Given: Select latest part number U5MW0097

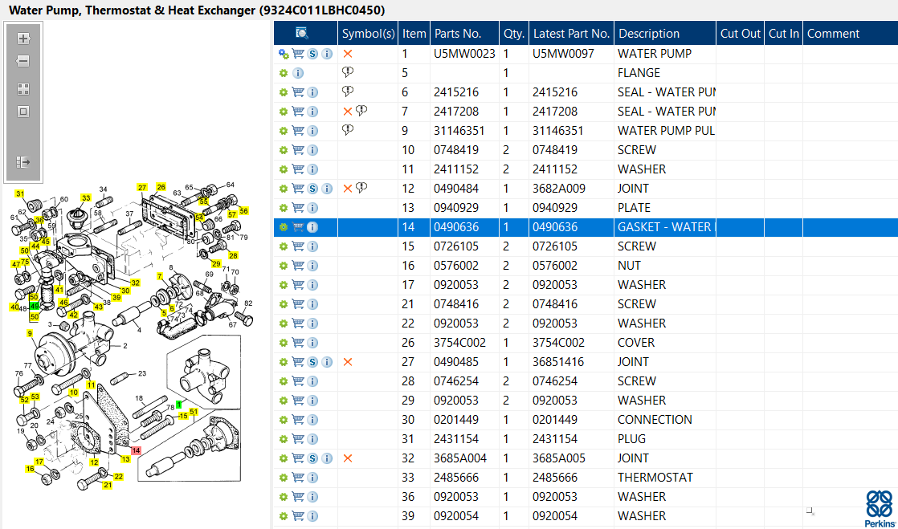Looking at the screenshot, I should [564, 54].
